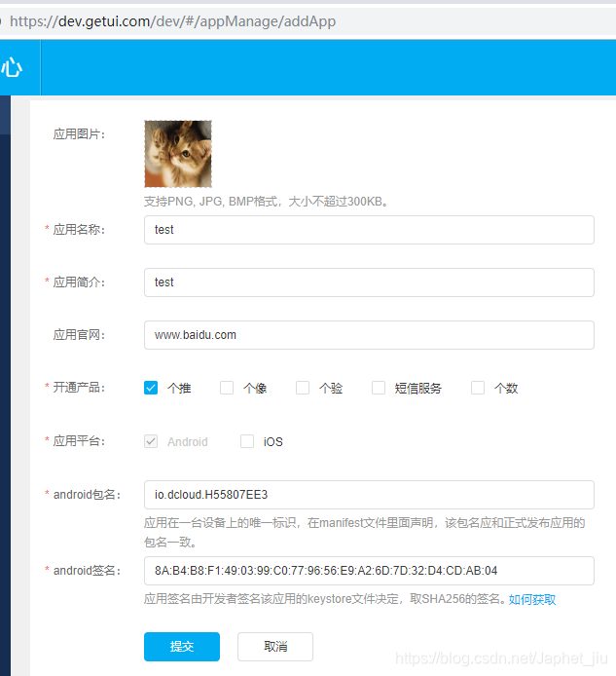Click the keystore signature description text

[324, 599]
